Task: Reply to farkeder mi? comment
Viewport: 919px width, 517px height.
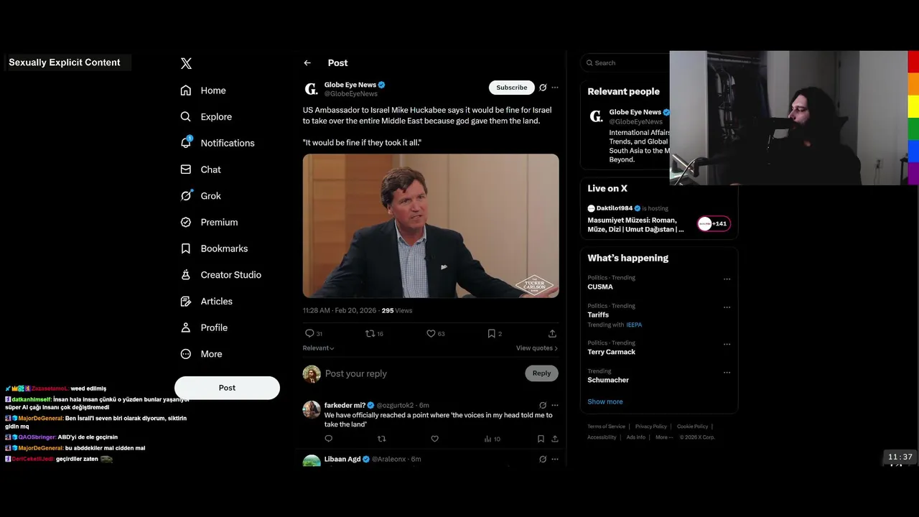Action: click(329, 439)
